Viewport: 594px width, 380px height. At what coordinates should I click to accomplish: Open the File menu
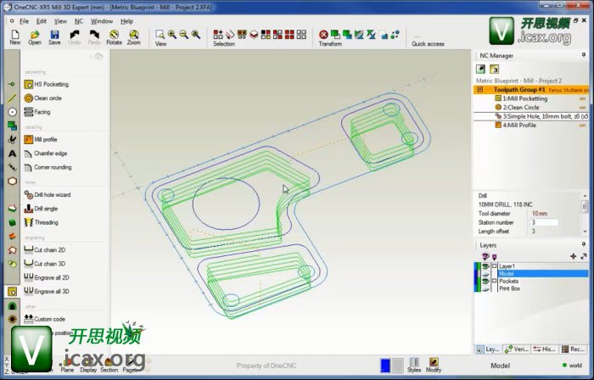[24, 21]
